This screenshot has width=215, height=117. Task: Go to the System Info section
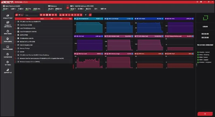point(8,55)
